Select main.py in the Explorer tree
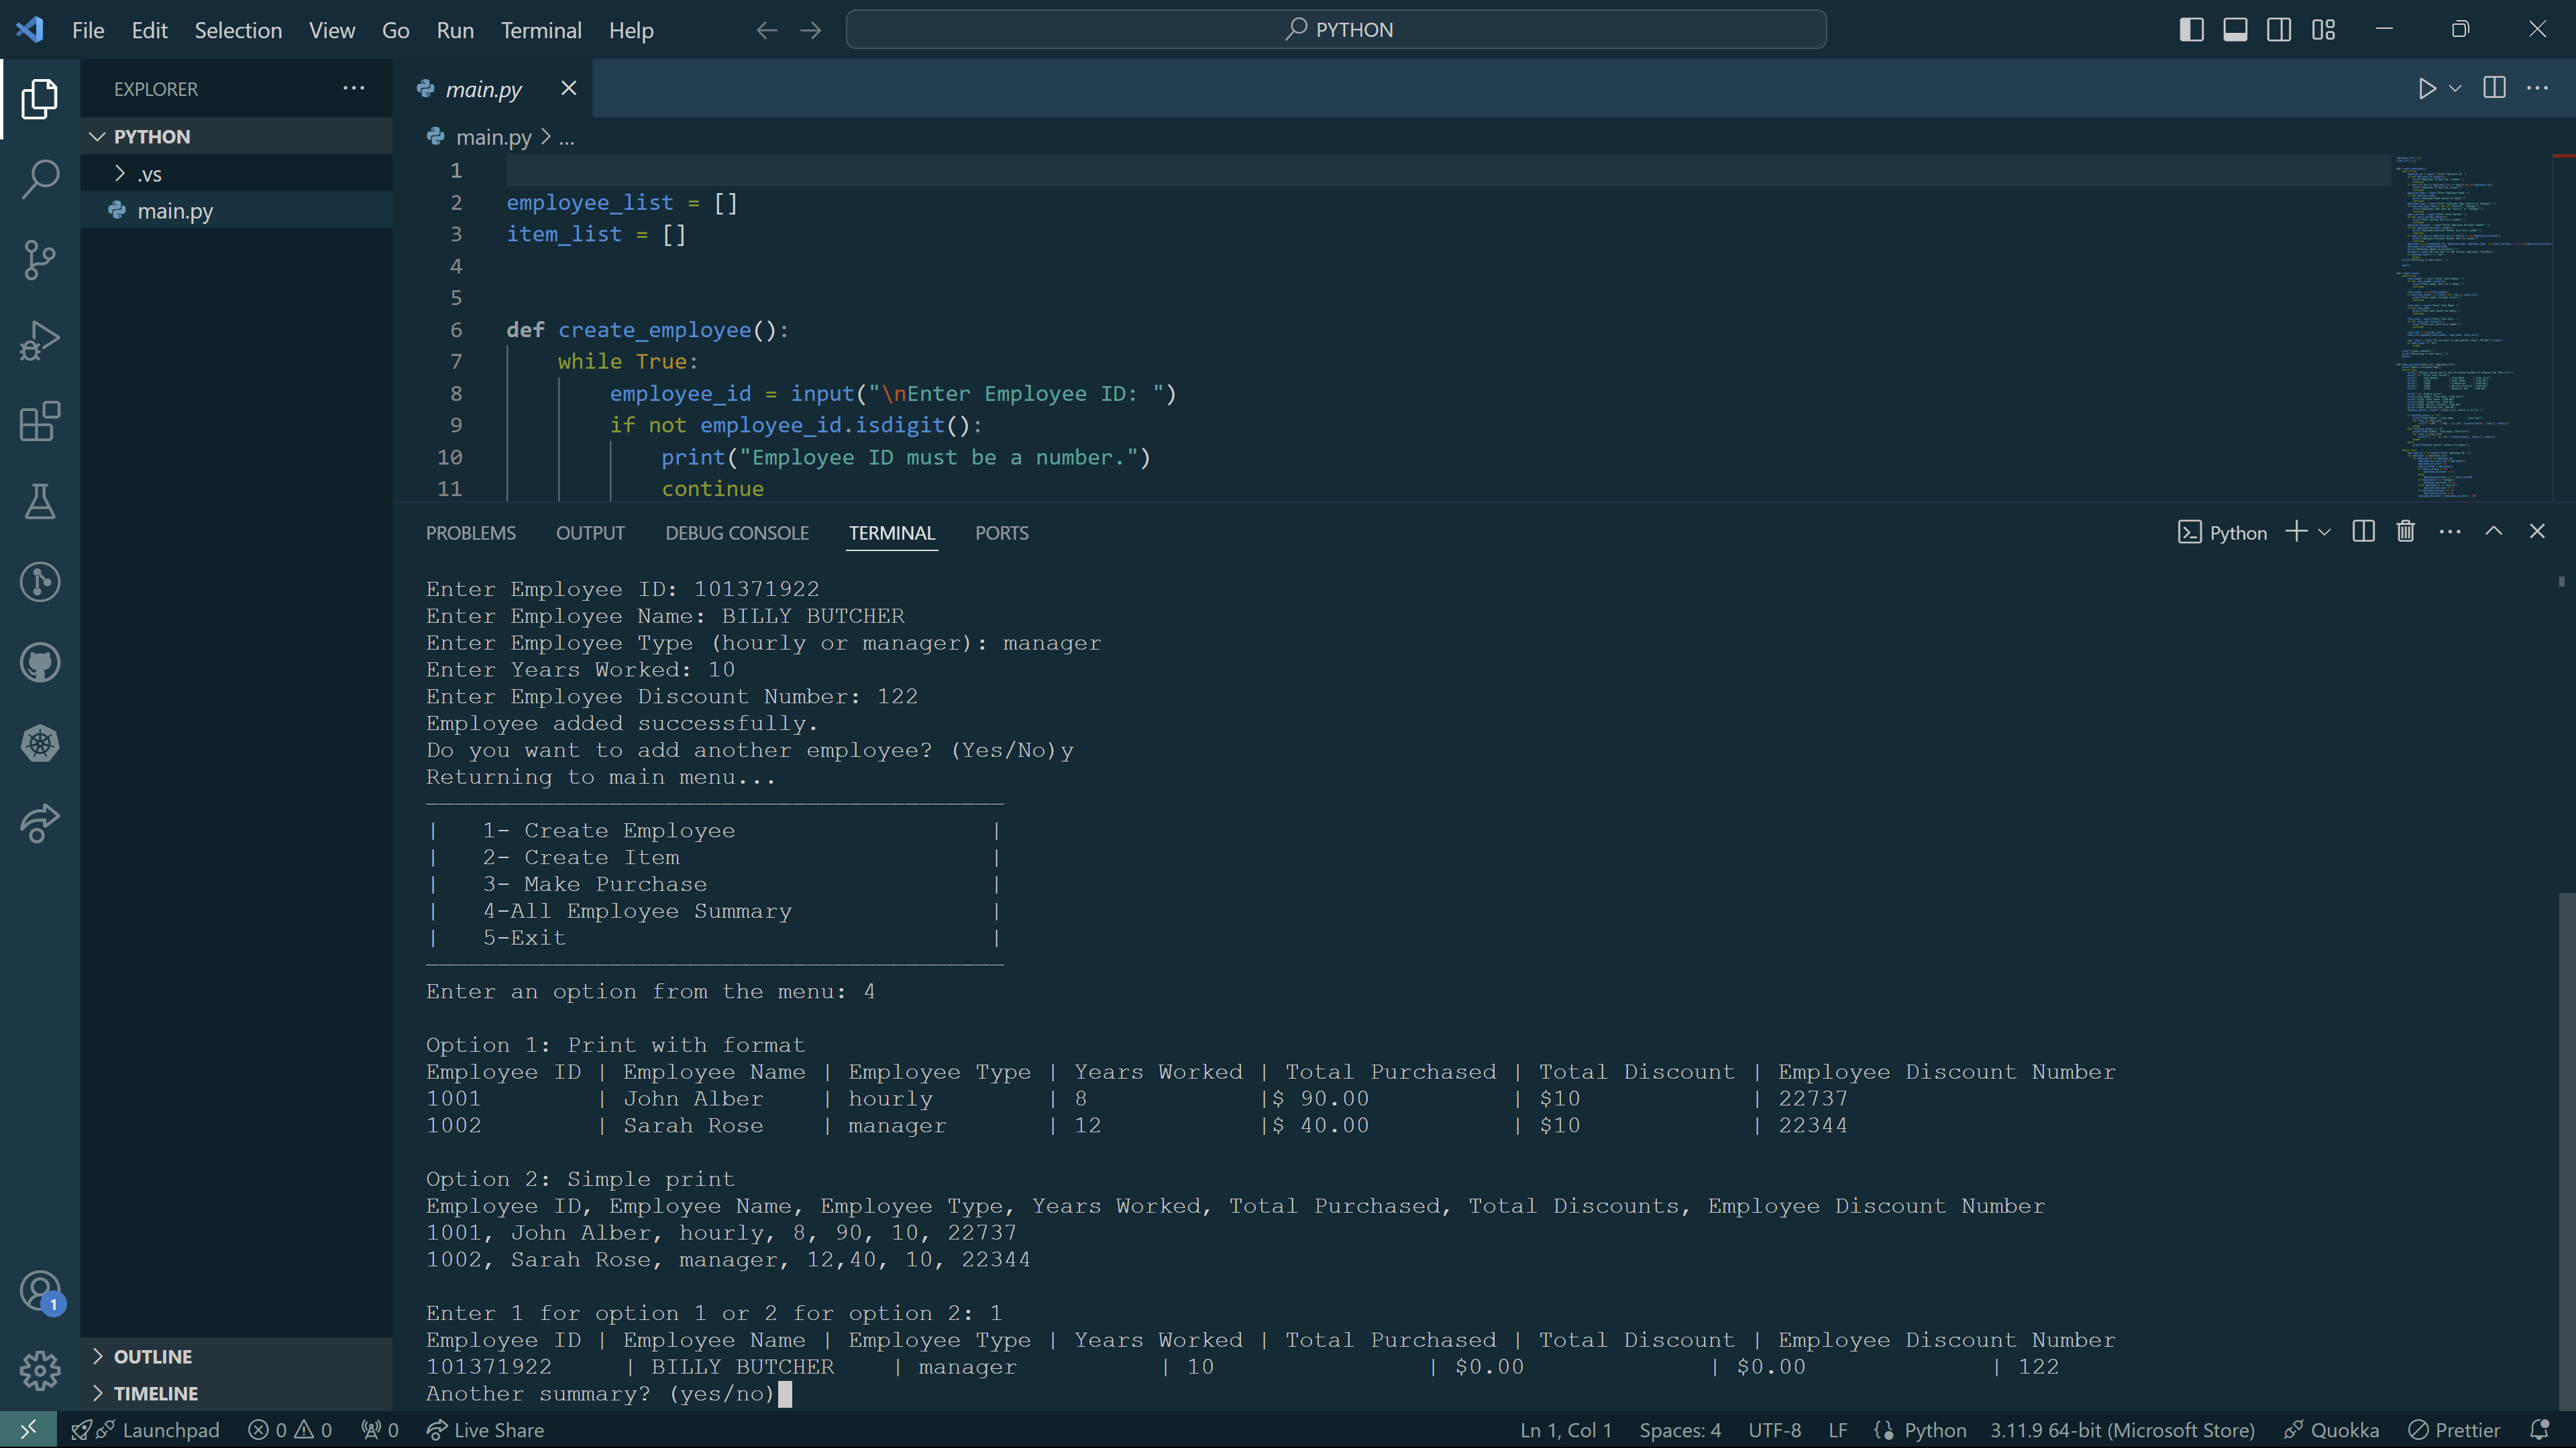 (x=236, y=210)
